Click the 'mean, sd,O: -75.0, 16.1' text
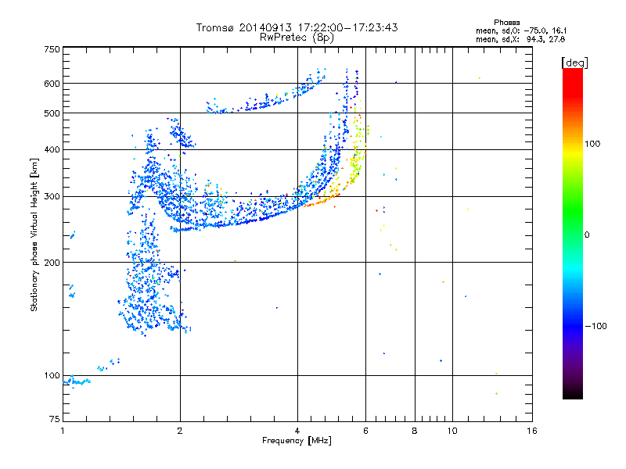The width and height of the screenshot is (626, 469). [520, 30]
